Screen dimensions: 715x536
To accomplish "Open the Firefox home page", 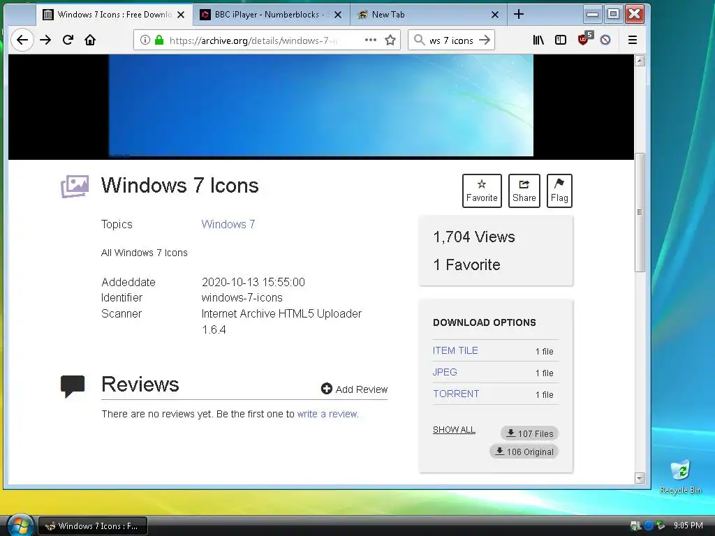I will click(x=90, y=40).
